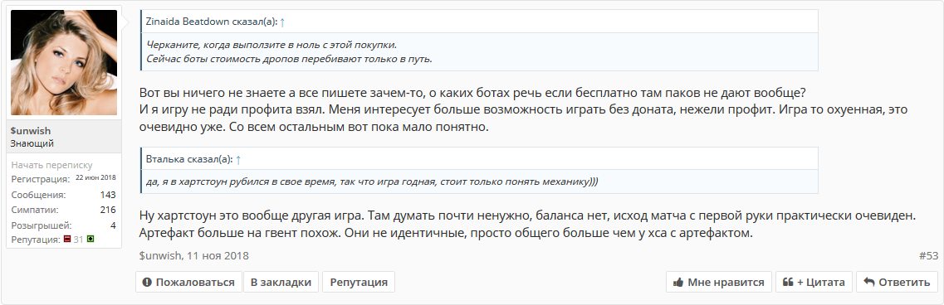Open $unwish's avatar photo
This screenshot has height=305, width=944.
pos(64,62)
